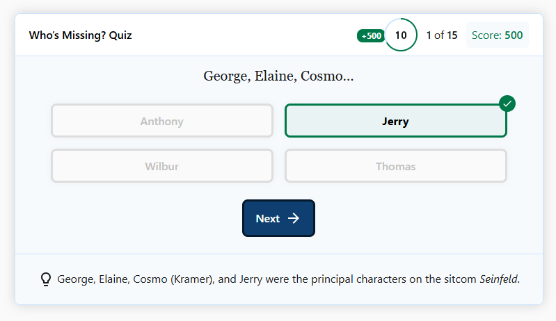The height and width of the screenshot is (321, 556).
Task: Click the lightbulb hint icon
Action: (47, 279)
